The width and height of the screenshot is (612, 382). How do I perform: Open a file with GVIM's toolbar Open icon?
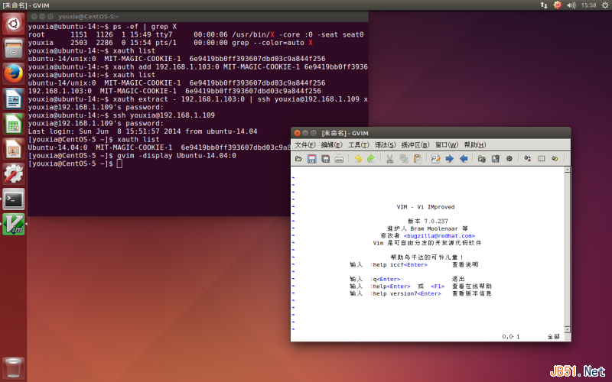point(299,159)
